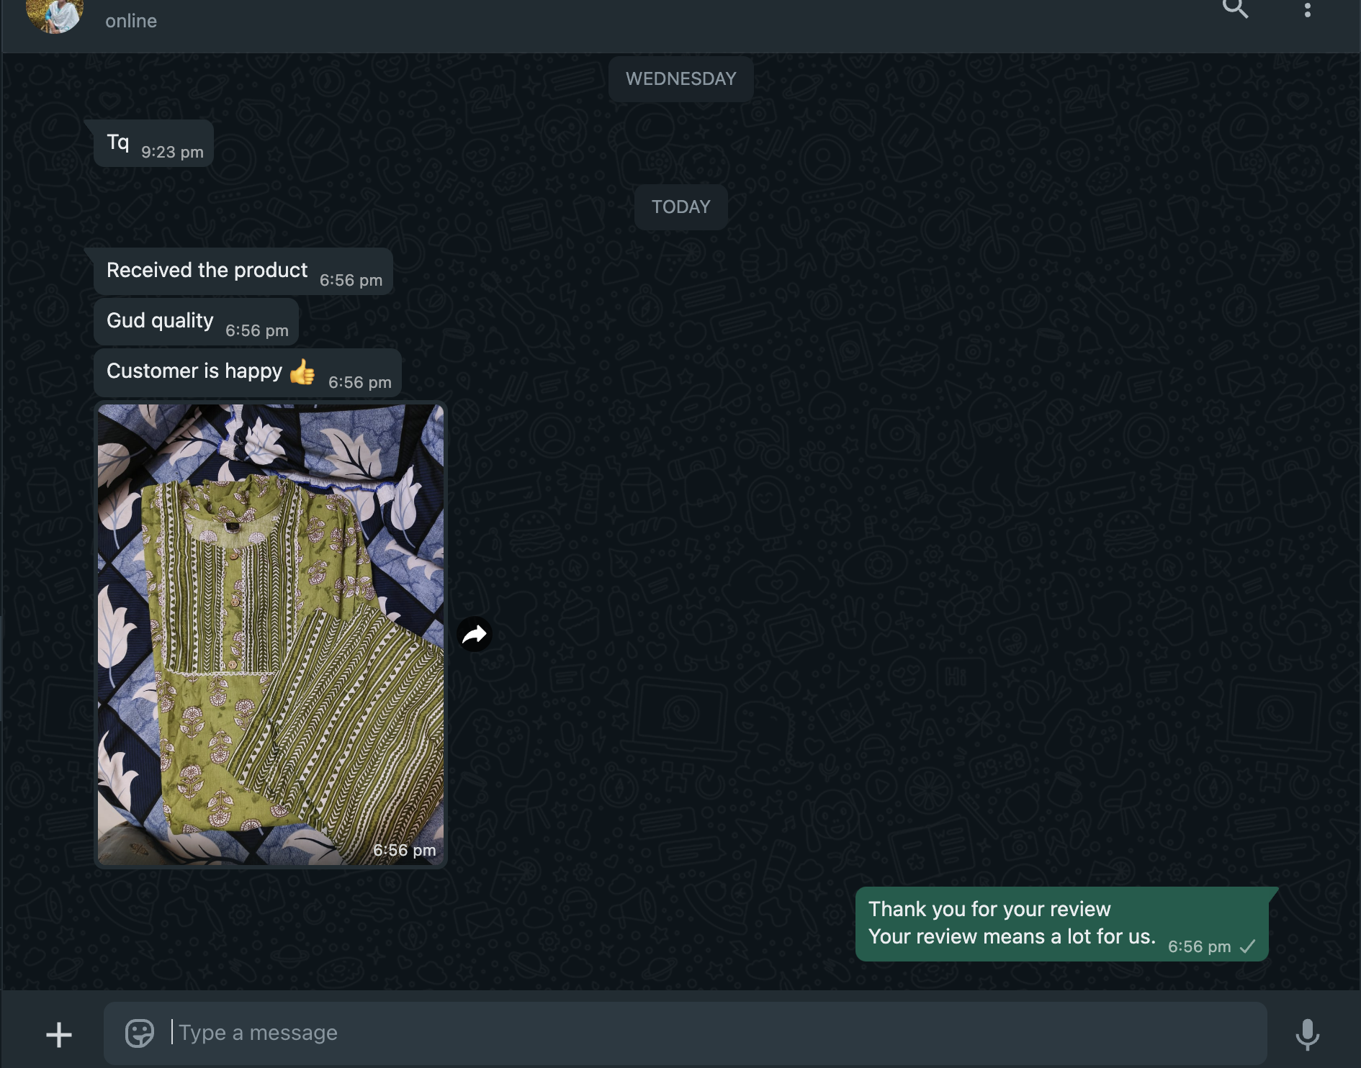Click the "Tq" message from Wednesday
The width and height of the screenshot is (1361, 1068).
pyautogui.click(x=118, y=142)
